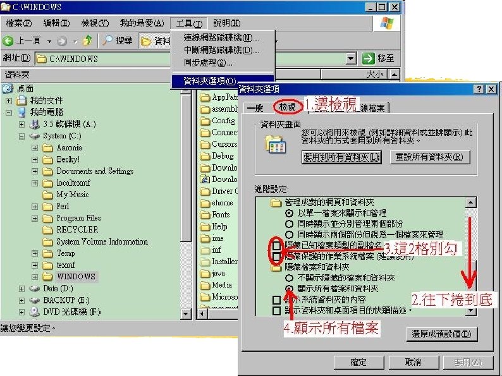Expand Data (D:) tree node
The width and height of the screenshot is (502, 376).
pos(21,289)
